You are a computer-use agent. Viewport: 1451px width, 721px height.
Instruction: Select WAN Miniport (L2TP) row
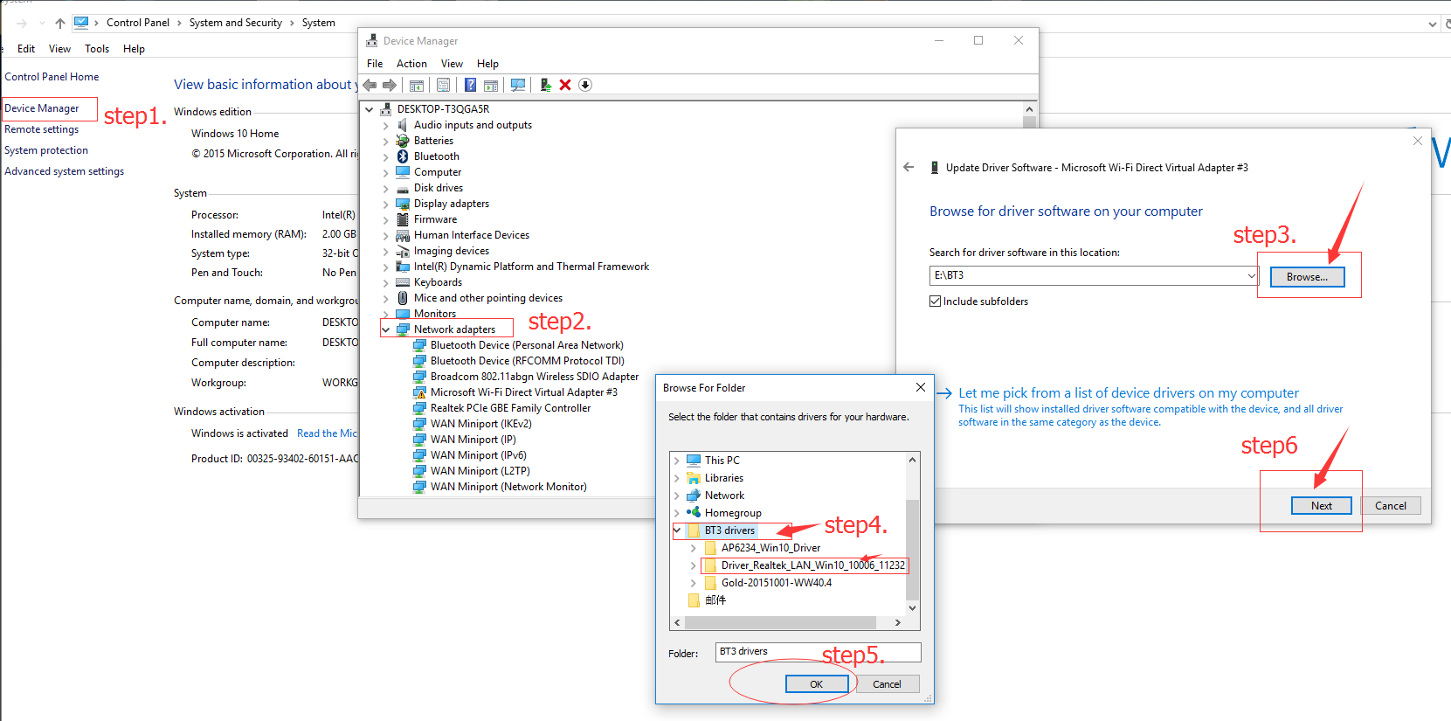[480, 471]
